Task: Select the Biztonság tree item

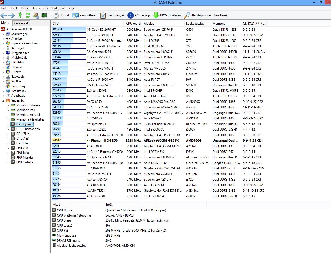Action: click(x=18, y=86)
